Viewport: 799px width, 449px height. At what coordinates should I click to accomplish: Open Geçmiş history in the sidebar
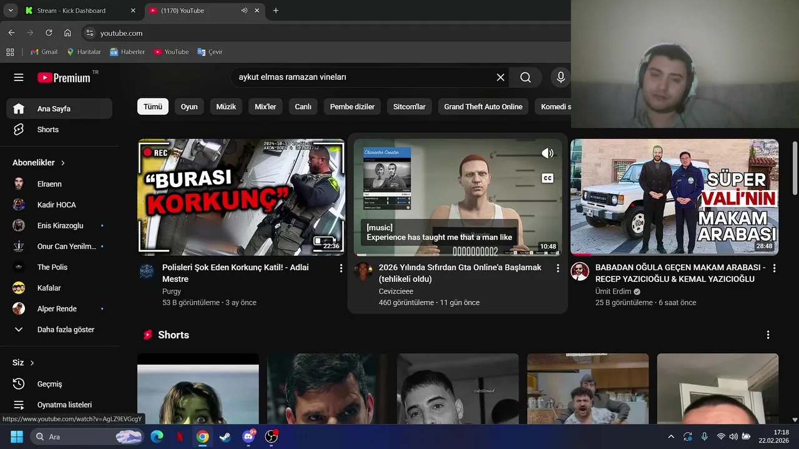[x=59, y=384]
